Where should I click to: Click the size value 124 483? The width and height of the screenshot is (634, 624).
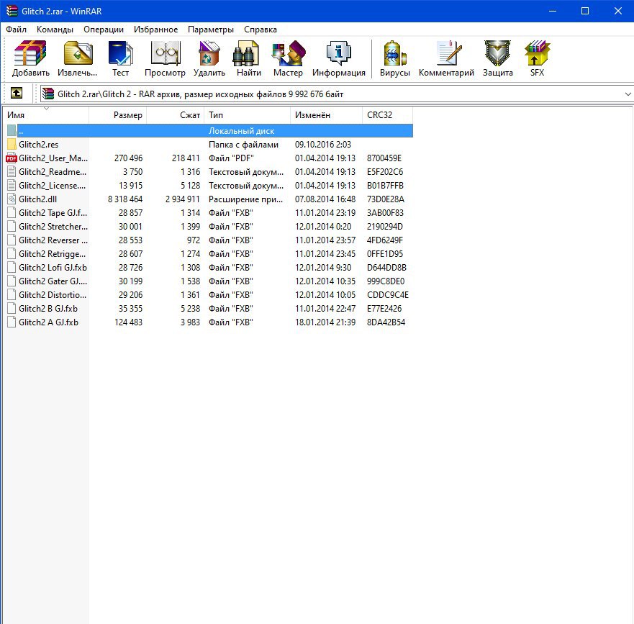[x=128, y=322]
